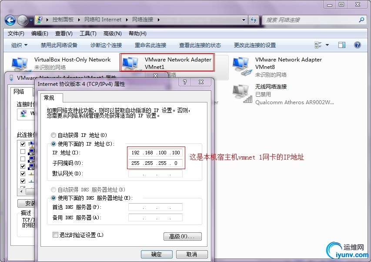Image resolution: width=371 pixels, height=262 pixels.
Task: Click 禁用此网络设备 in toolbar
Action: click(59, 45)
